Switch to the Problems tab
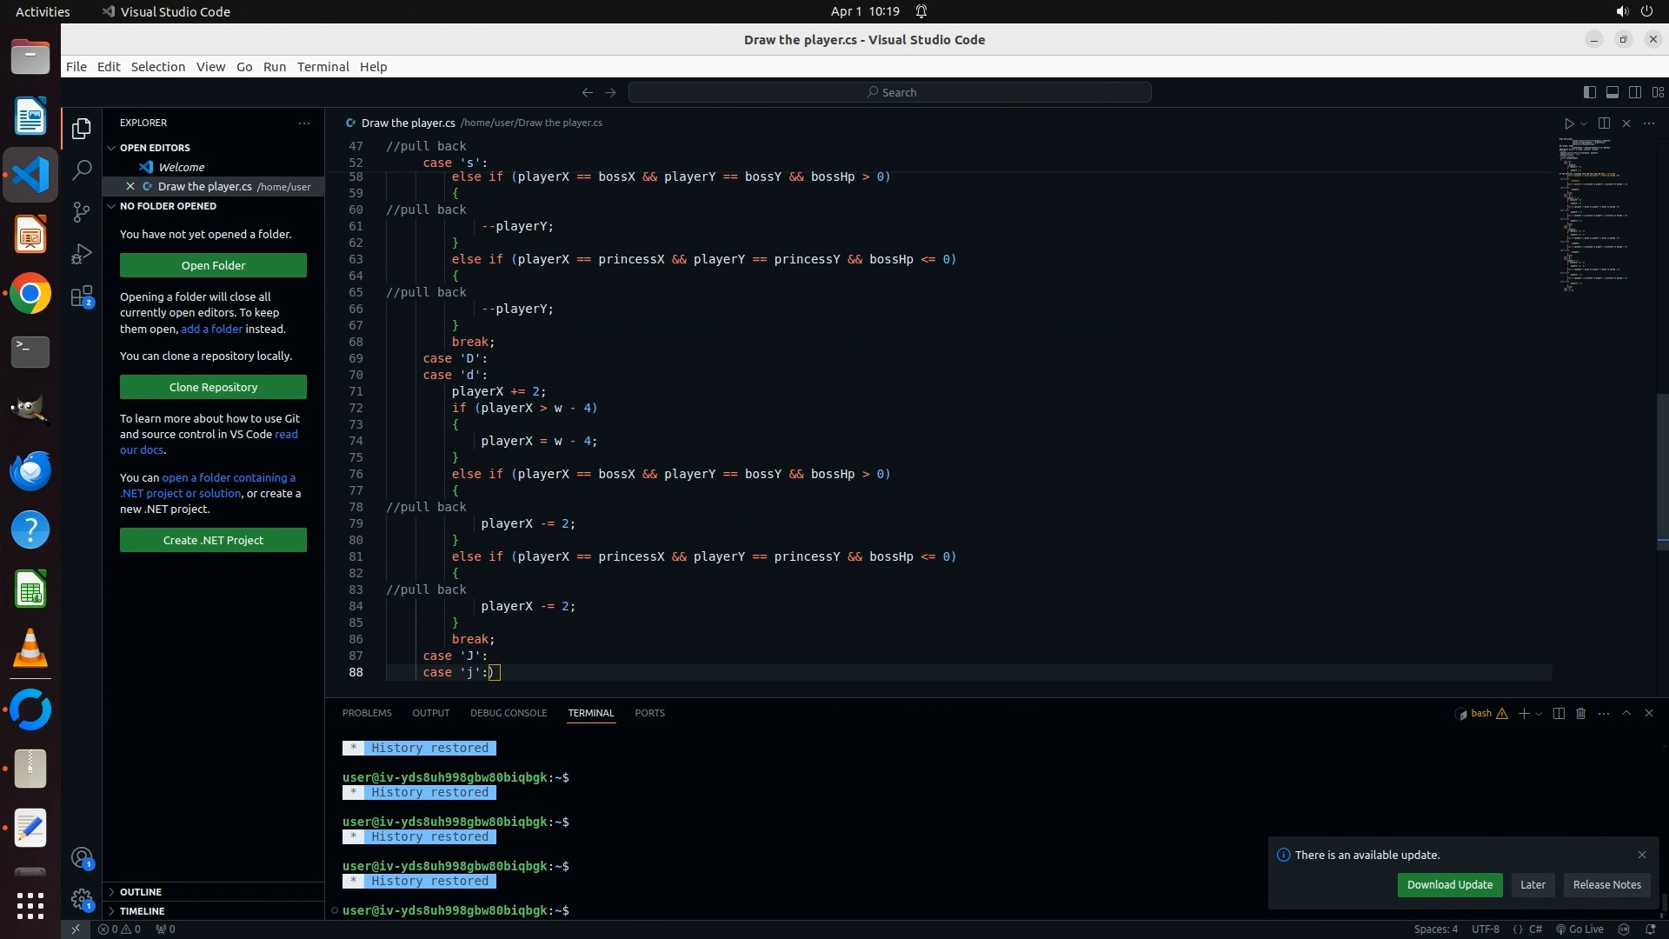Image resolution: width=1669 pixels, height=939 pixels. [367, 713]
